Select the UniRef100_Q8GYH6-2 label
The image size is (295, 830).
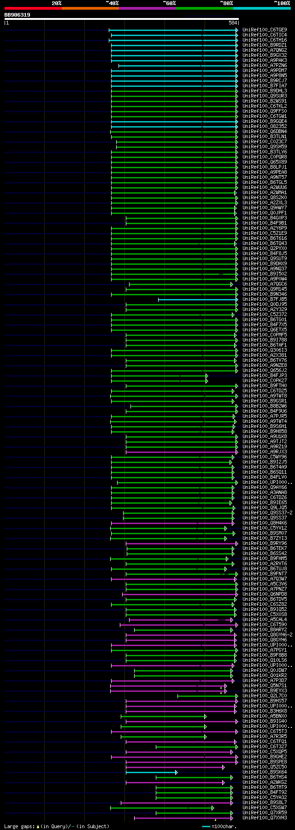click(267, 635)
